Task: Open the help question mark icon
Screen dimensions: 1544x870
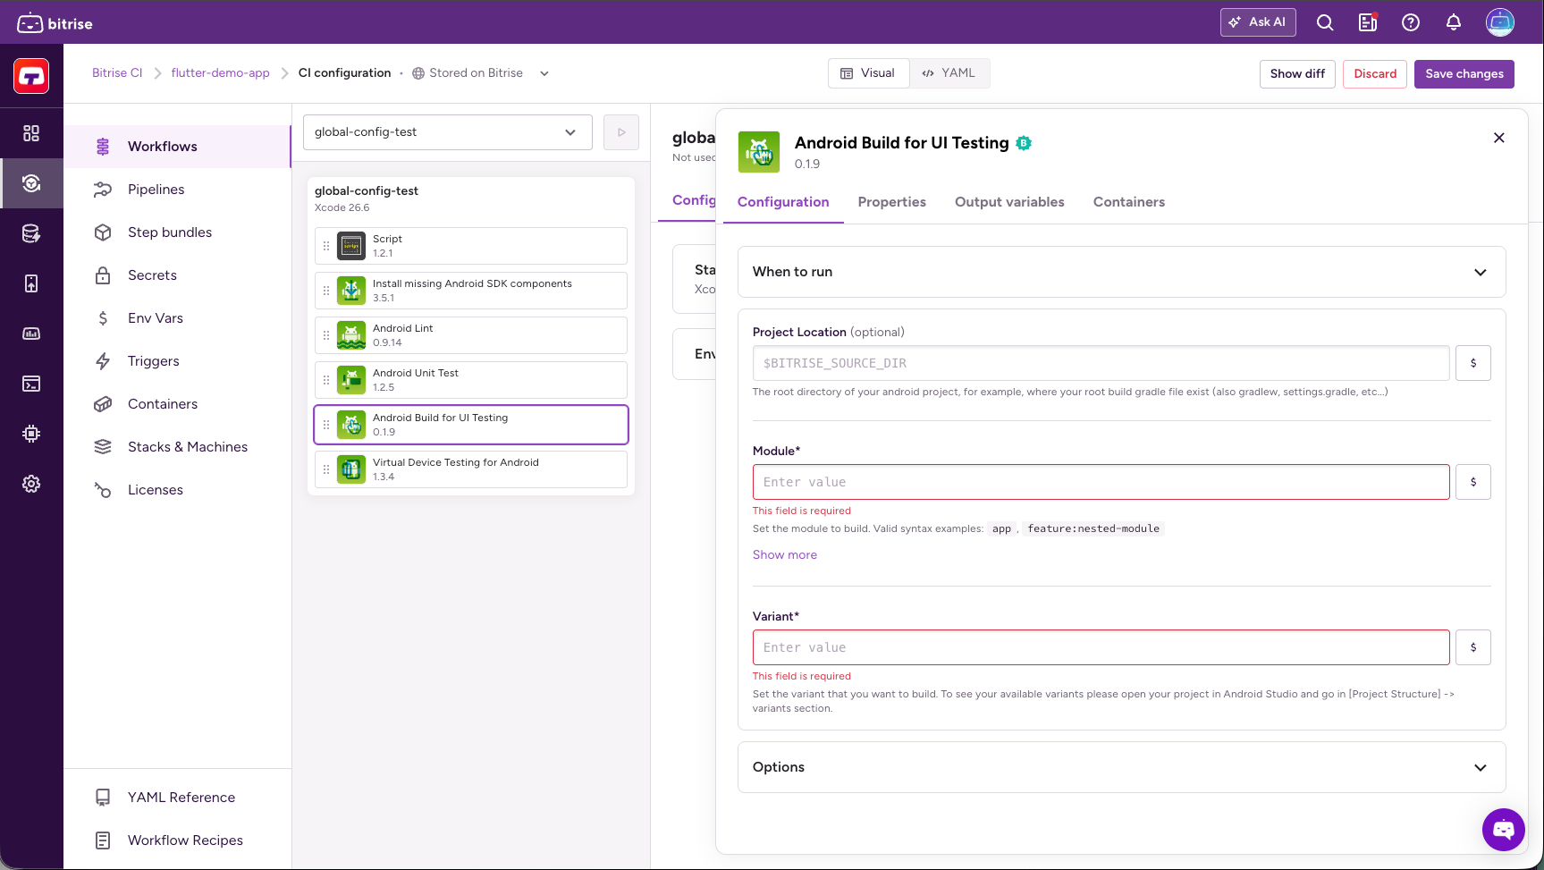Action: click(x=1411, y=22)
